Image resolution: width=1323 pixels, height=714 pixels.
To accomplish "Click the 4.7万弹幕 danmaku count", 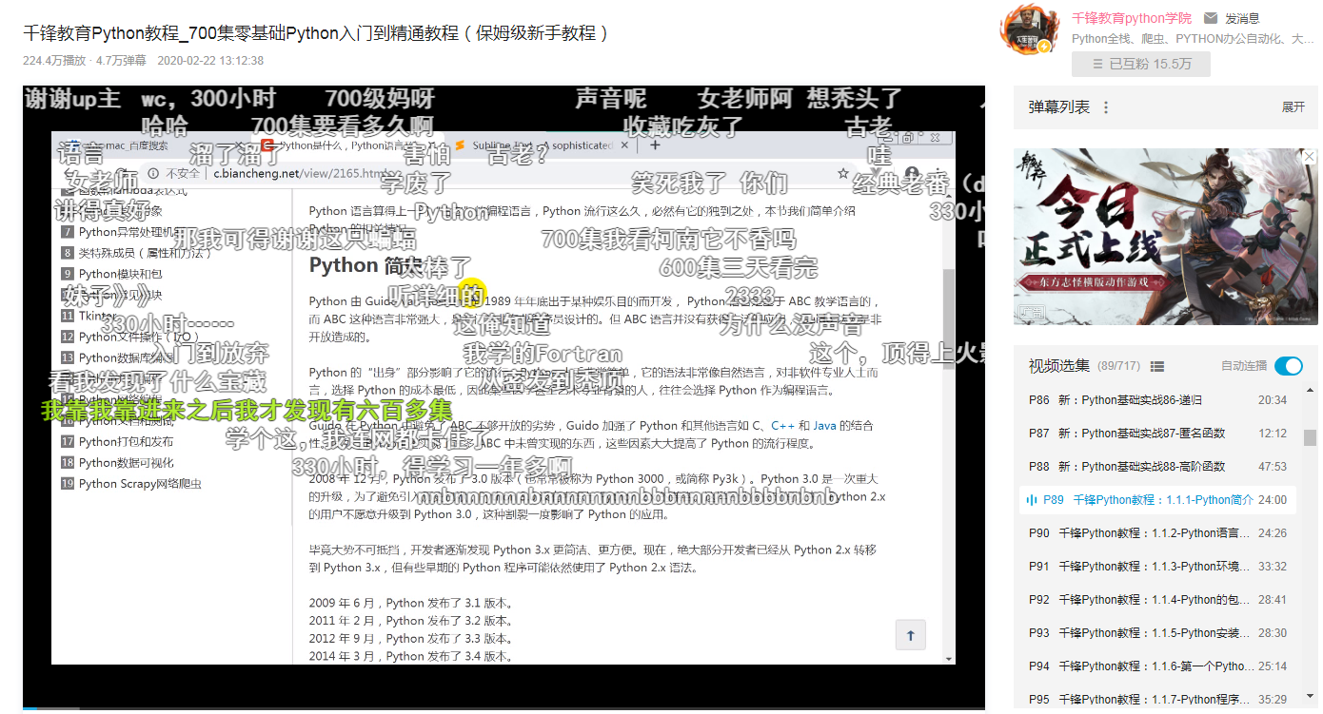I will (122, 61).
